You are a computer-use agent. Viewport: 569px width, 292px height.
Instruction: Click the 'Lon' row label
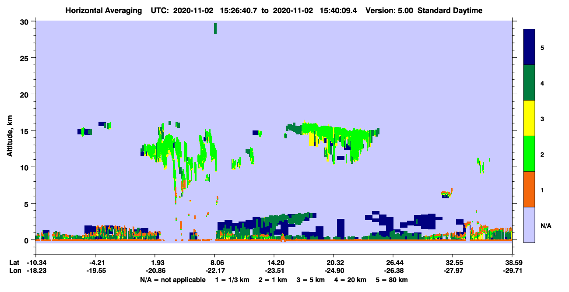click(14, 271)
